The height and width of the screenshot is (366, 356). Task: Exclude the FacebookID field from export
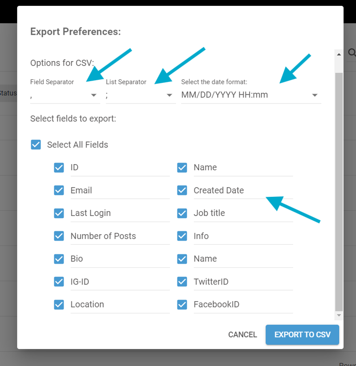[182, 305]
